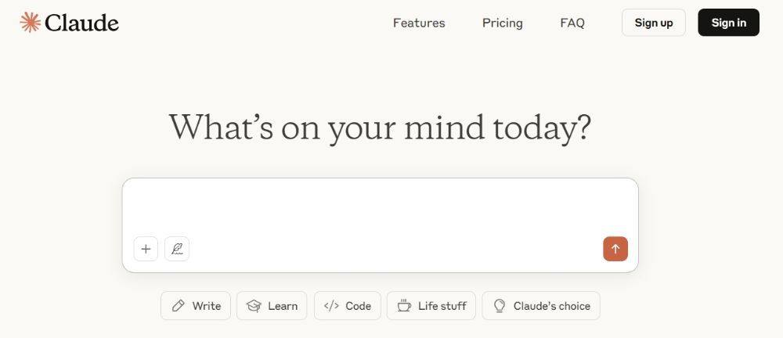Focus the chat message input box
783x338 pixels.
pos(380,207)
